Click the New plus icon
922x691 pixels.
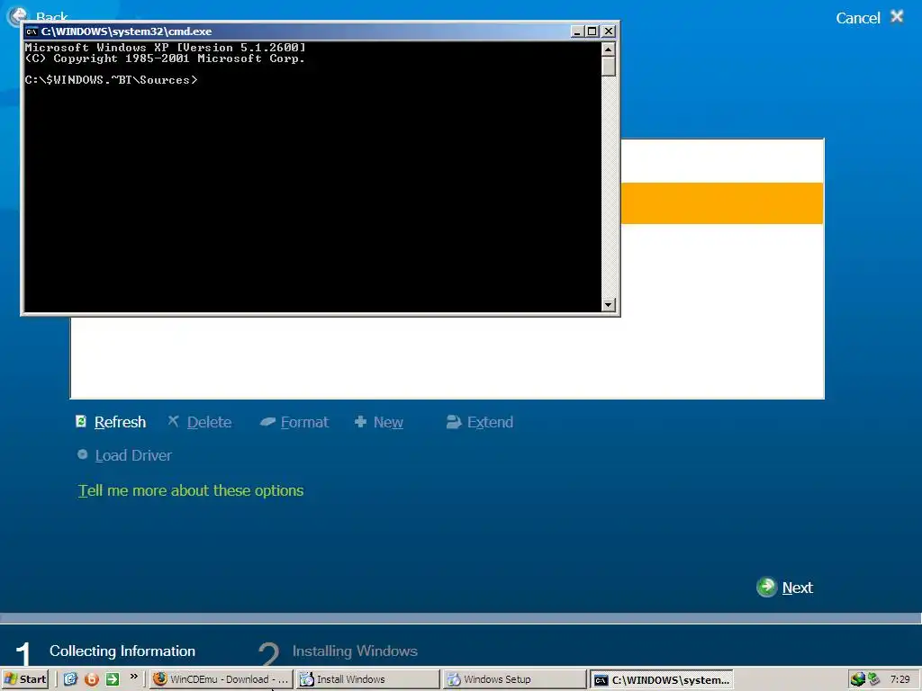360,421
